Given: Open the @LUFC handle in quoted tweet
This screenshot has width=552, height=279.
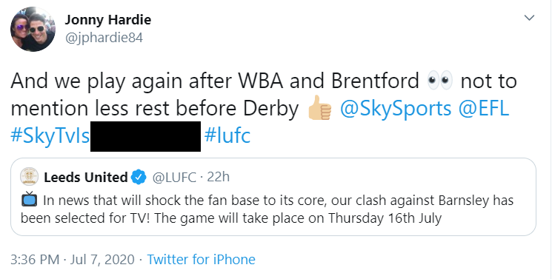Looking at the screenshot, I should (x=174, y=177).
